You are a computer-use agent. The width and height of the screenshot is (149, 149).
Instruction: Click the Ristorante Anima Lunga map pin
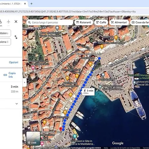[102, 47]
